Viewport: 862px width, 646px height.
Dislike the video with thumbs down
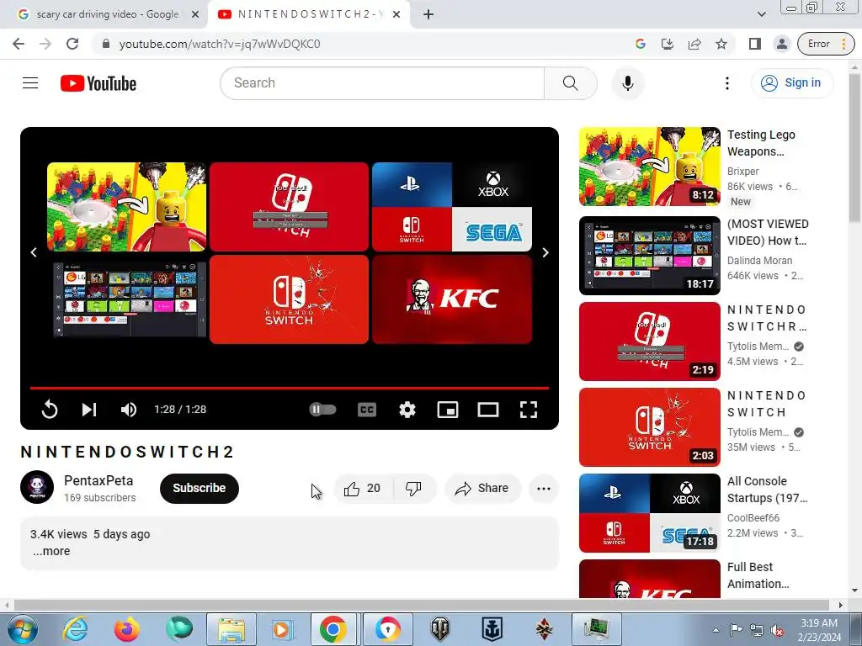[413, 489]
